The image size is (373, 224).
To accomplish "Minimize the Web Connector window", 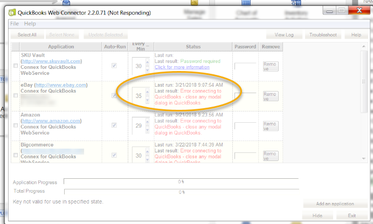I will [329, 11].
